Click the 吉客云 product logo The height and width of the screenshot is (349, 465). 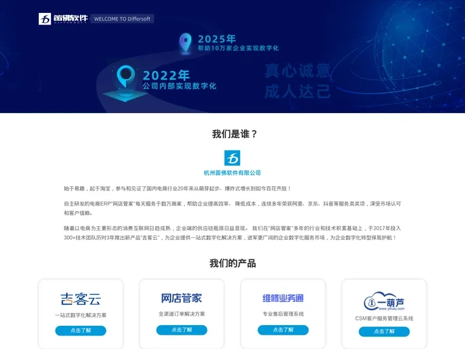click(81, 299)
